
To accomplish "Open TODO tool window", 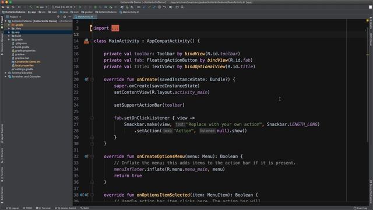I will [x=27, y=208].
